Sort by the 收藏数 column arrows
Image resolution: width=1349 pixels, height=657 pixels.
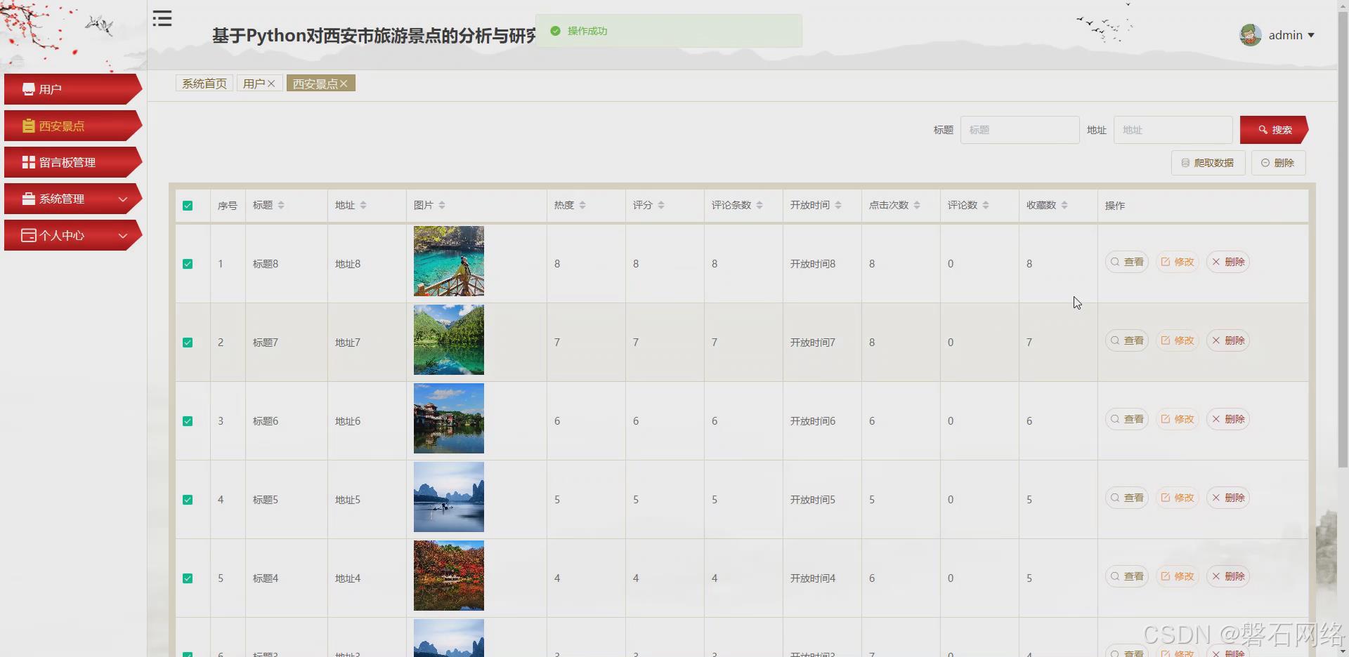click(1064, 205)
